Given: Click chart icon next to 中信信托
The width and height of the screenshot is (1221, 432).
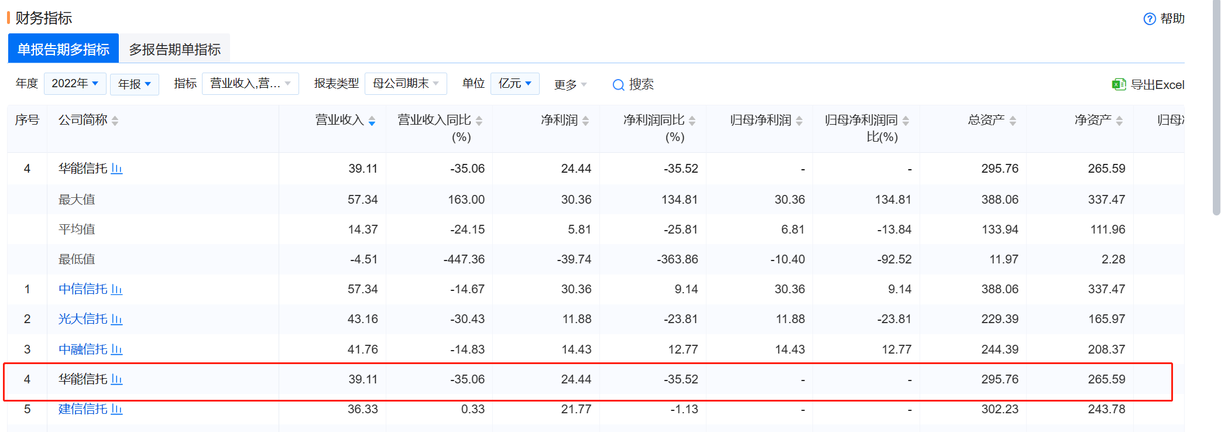Looking at the screenshot, I should coord(116,289).
